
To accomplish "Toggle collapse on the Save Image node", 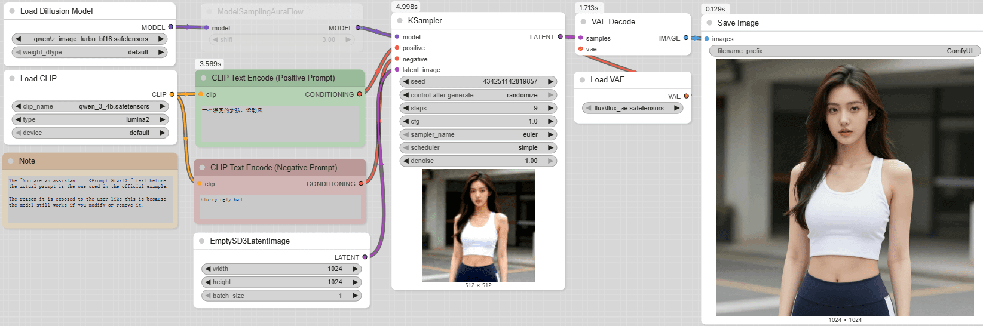I will [709, 23].
